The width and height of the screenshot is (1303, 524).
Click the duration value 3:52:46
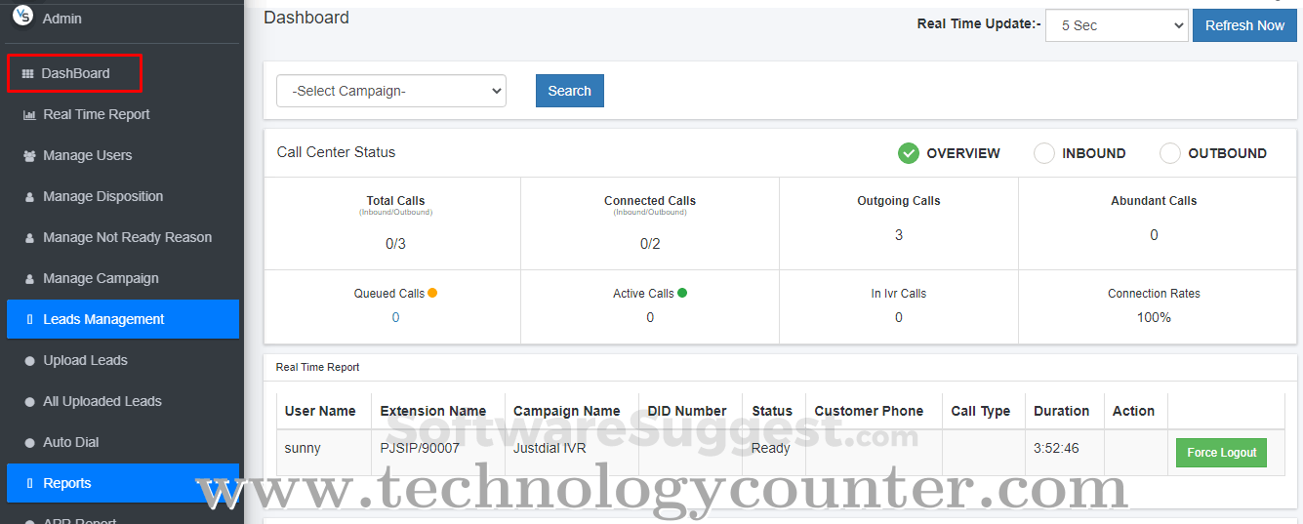point(1056,448)
